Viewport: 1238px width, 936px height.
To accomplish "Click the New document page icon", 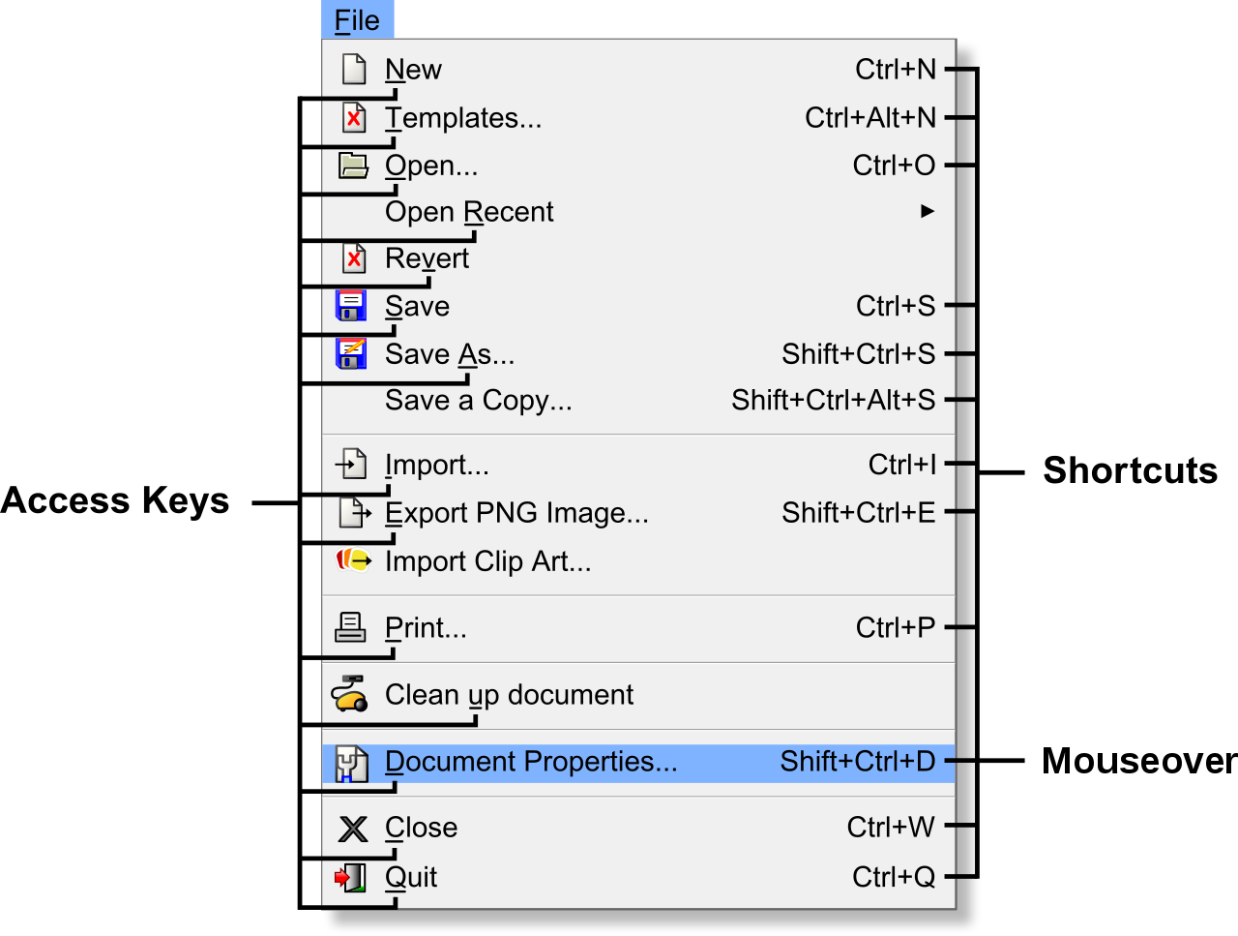I will coord(354,70).
